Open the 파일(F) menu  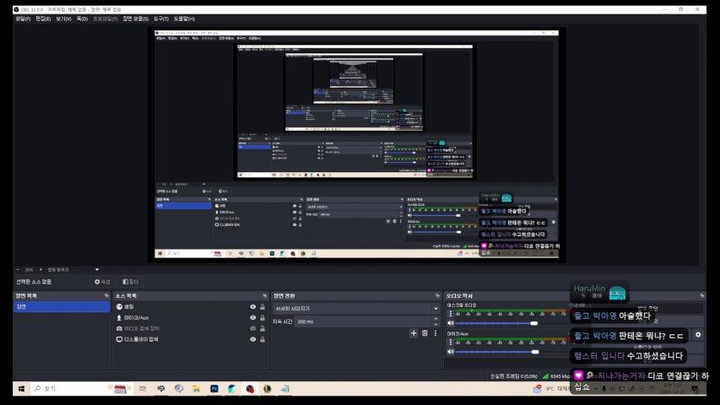[23, 19]
